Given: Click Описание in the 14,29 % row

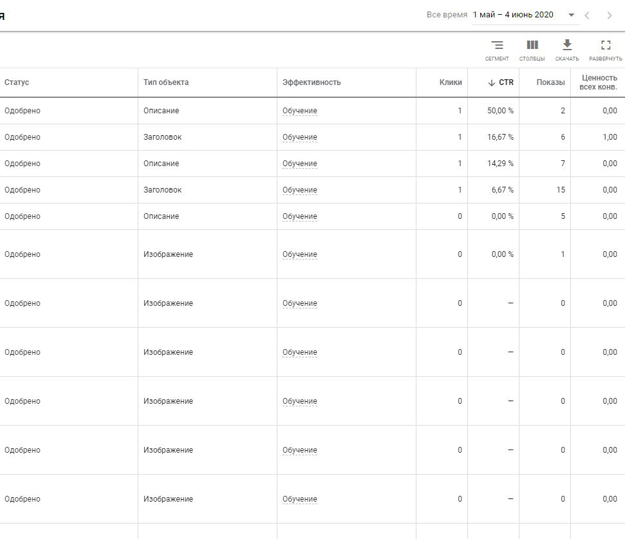Looking at the screenshot, I should click(161, 163).
